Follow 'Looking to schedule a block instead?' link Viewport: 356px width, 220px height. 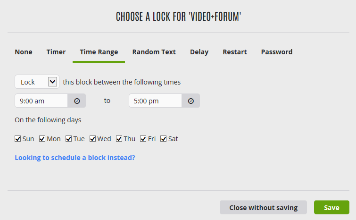(75, 158)
